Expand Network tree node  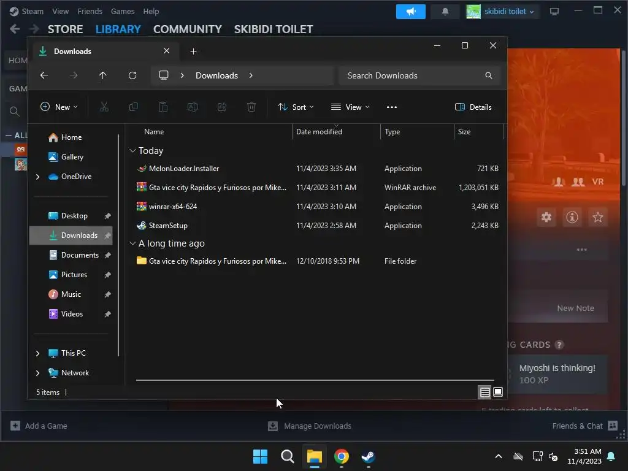pos(37,373)
